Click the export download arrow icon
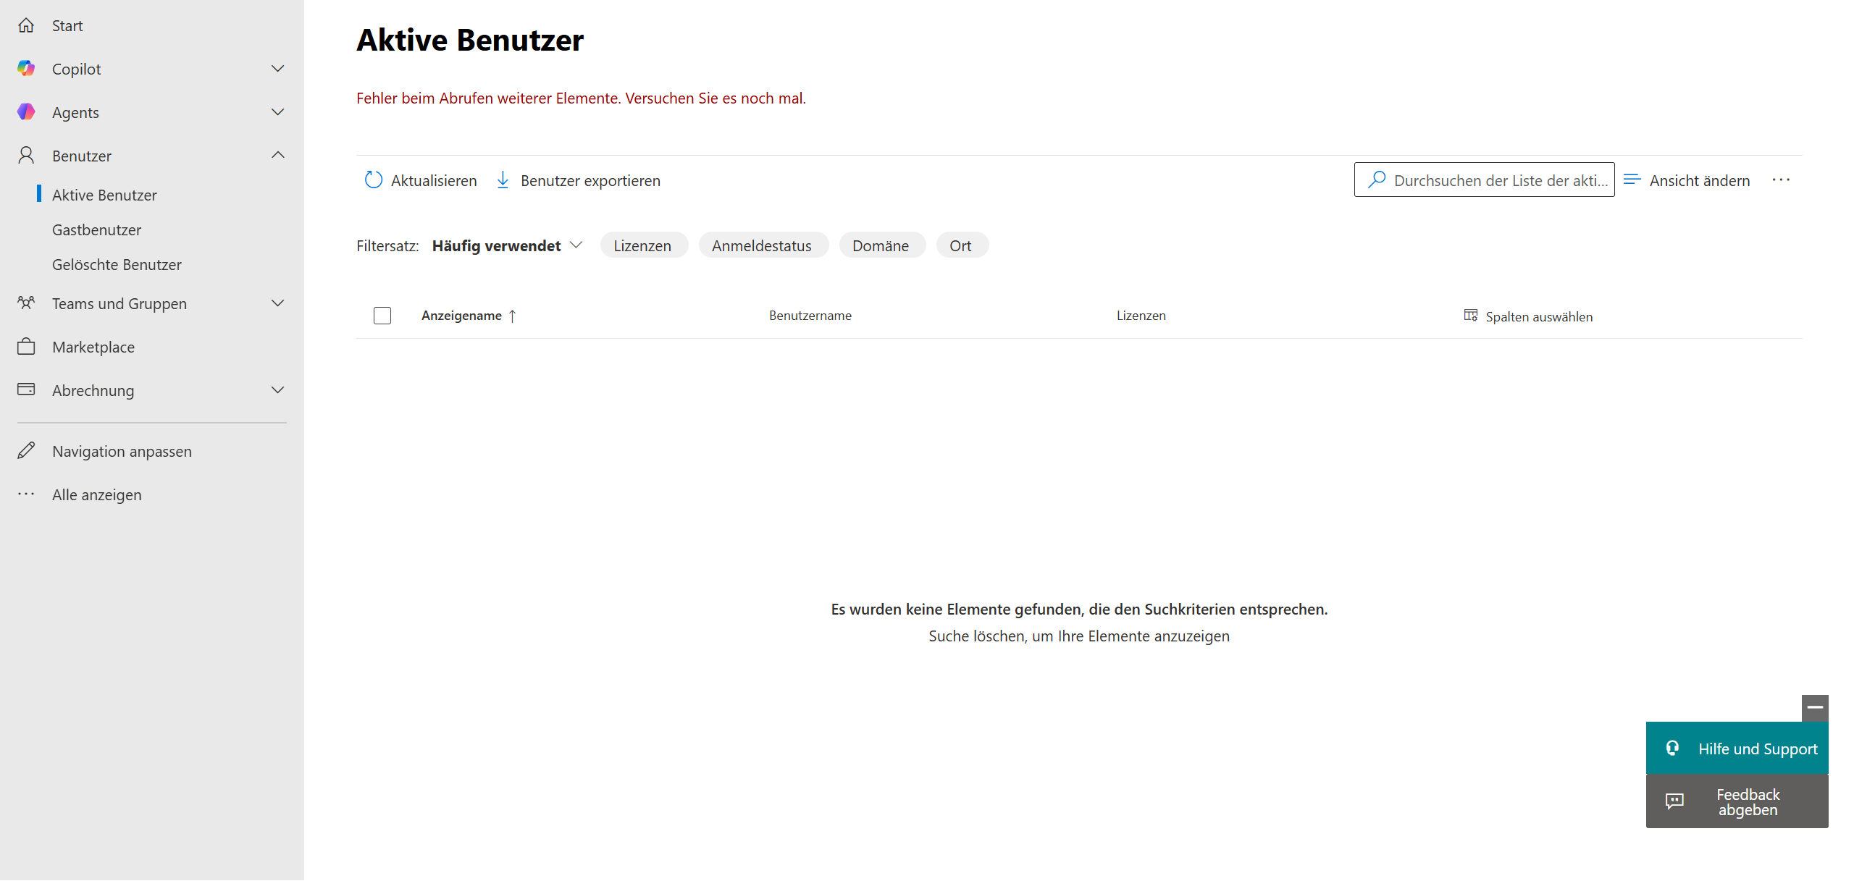 (x=503, y=180)
